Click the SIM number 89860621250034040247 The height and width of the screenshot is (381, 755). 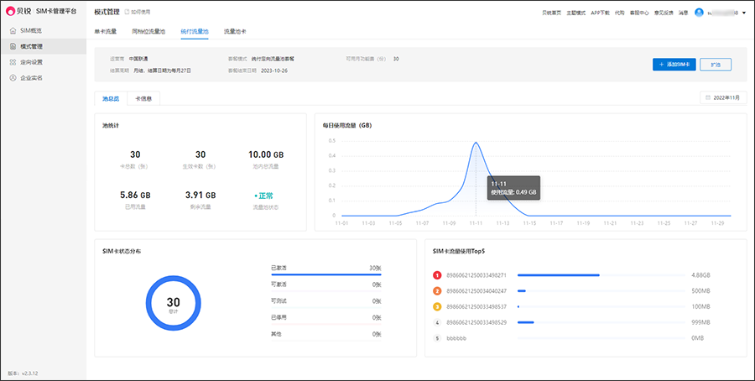pyautogui.click(x=476, y=291)
